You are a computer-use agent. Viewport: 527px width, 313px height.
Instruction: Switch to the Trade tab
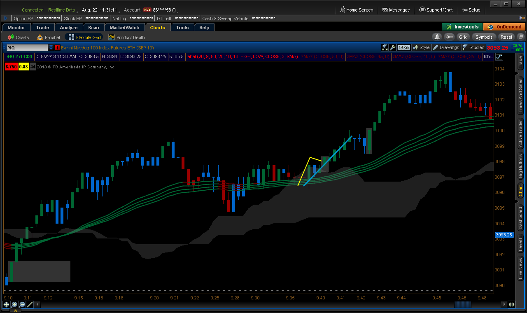point(42,28)
